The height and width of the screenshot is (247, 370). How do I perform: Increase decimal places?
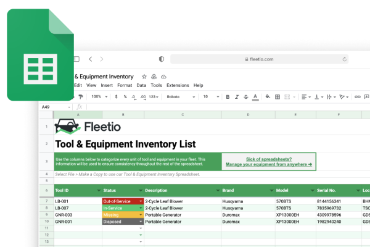coord(143,97)
